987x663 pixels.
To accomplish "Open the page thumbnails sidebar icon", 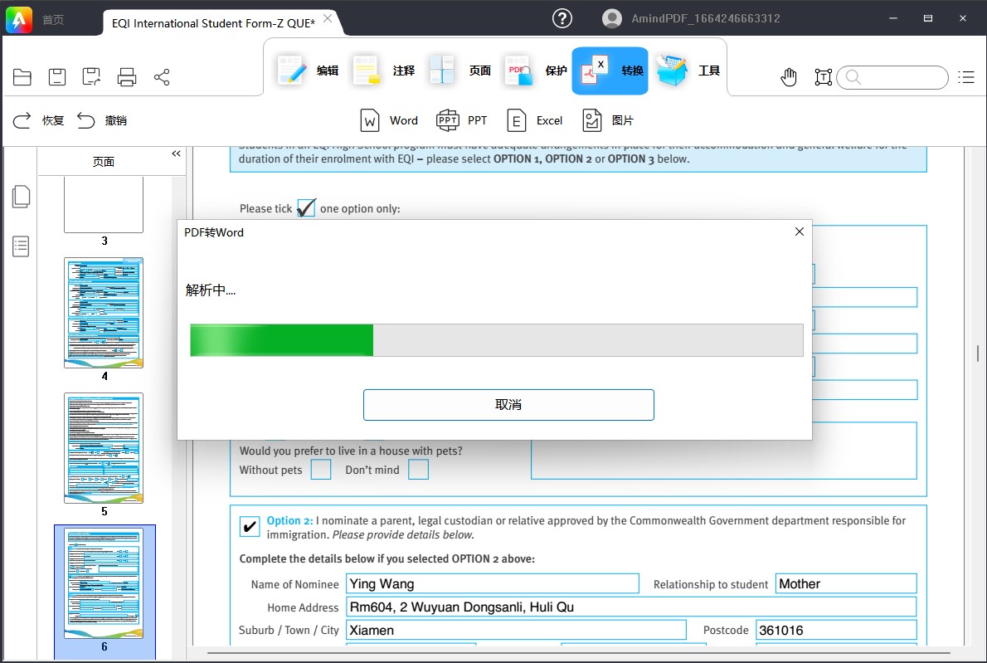I will pyautogui.click(x=21, y=197).
